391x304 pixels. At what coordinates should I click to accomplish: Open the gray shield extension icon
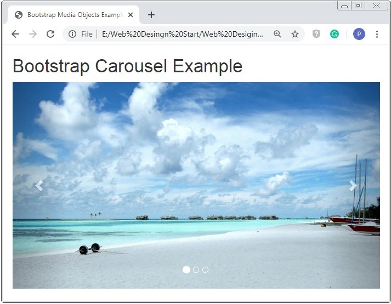click(316, 34)
